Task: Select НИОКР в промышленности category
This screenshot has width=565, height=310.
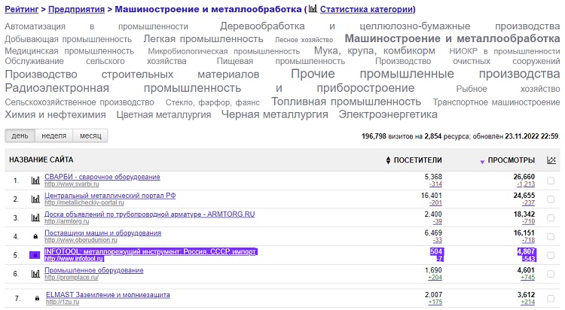Action: [505, 51]
